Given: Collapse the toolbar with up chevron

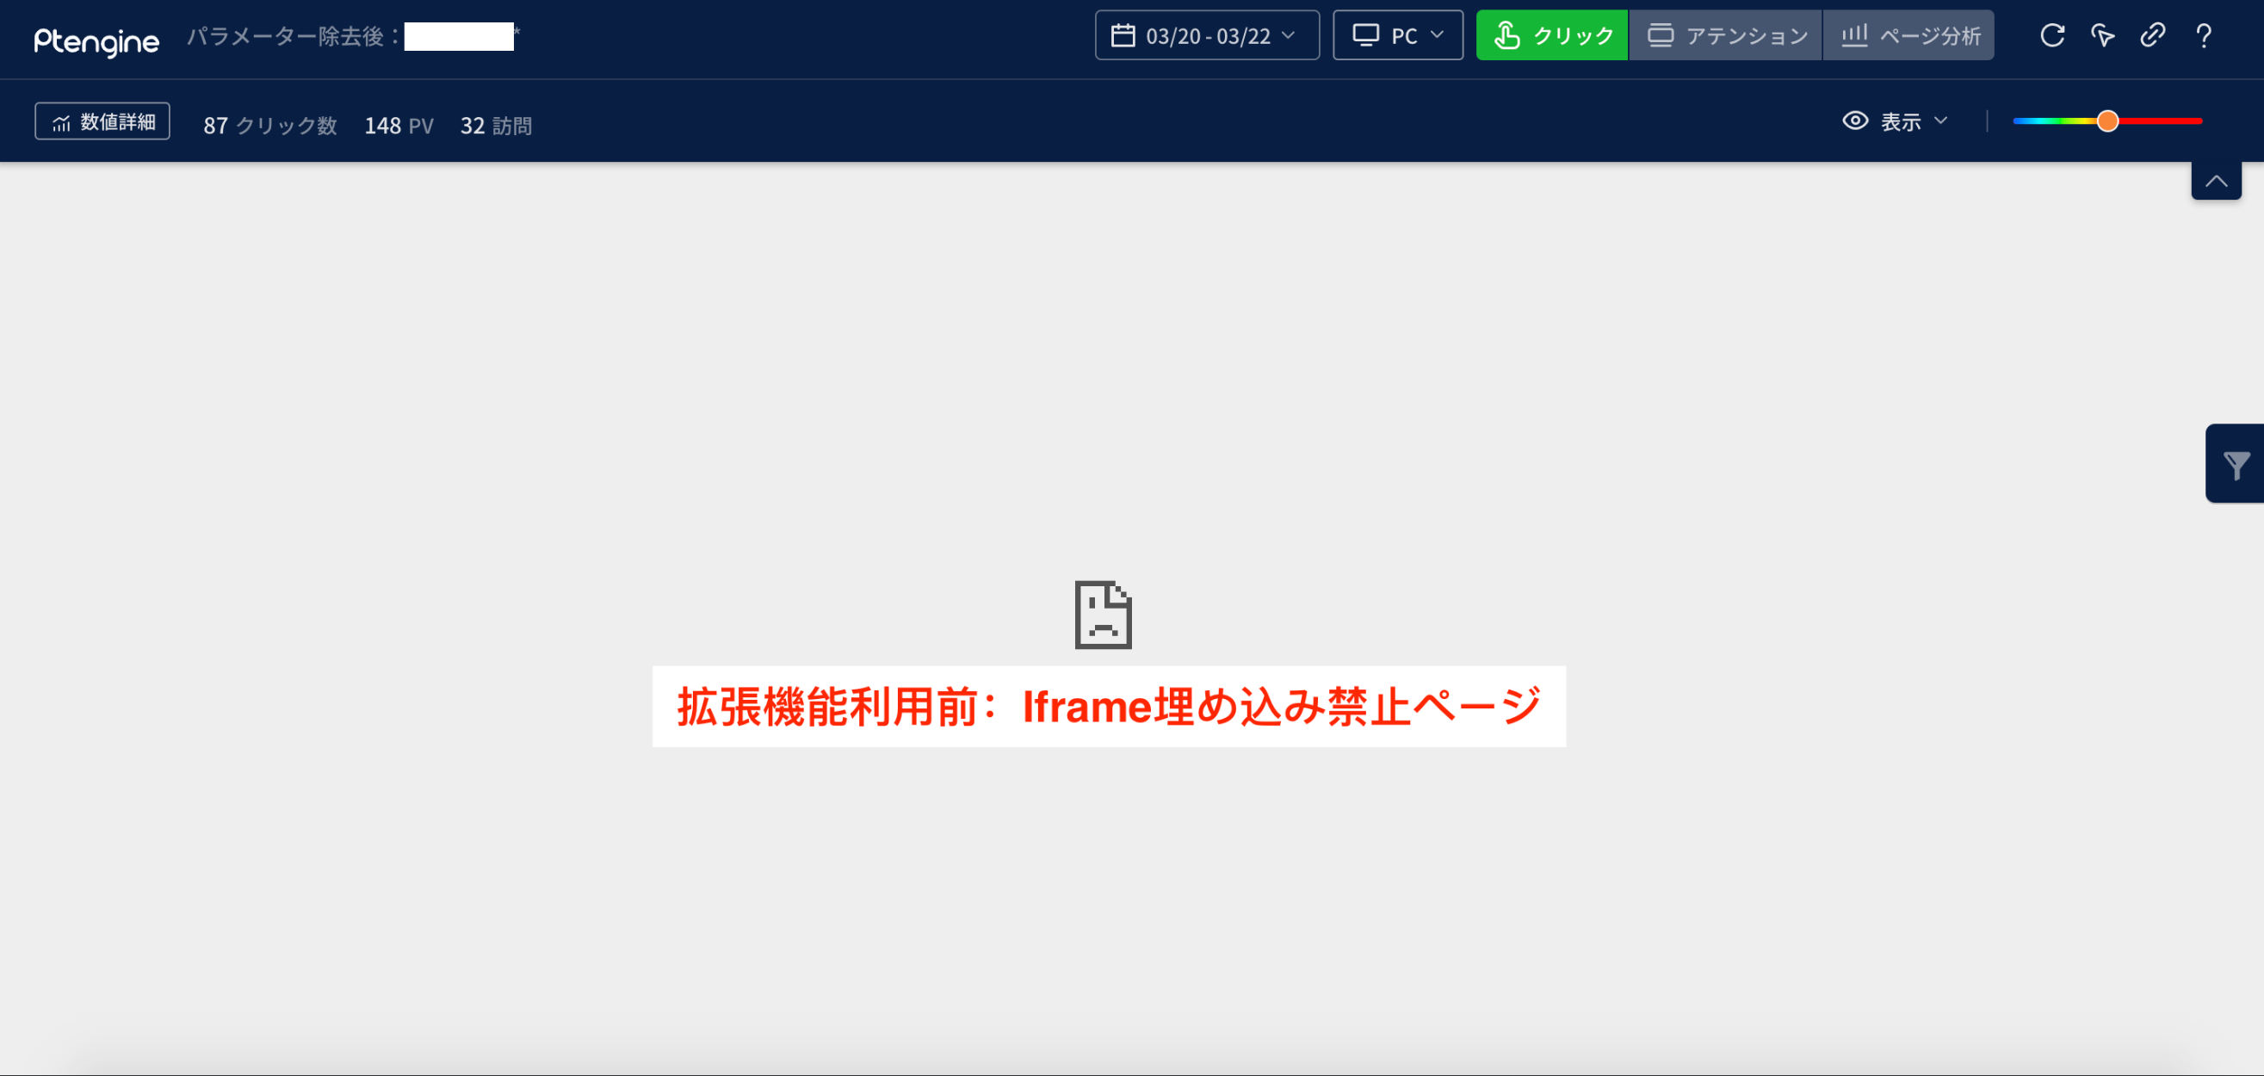Looking at the screenshot, I should click(x=2216, y=181).
